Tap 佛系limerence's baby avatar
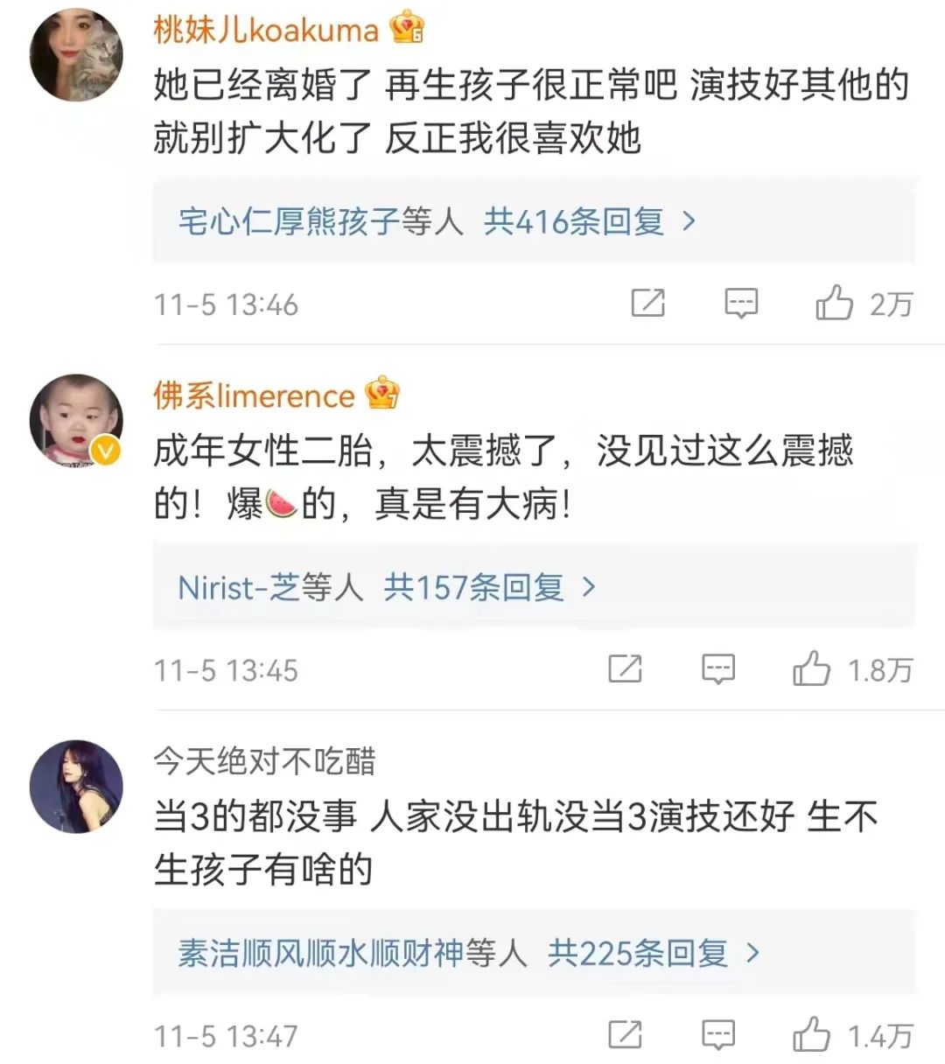This screenshot has height=1064, width=945. tap(76, 421)
